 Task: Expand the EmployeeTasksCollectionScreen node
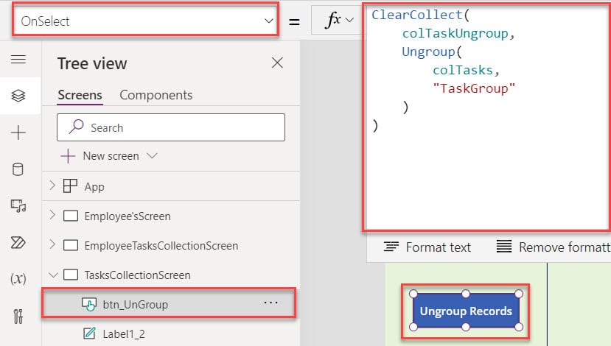52,245
